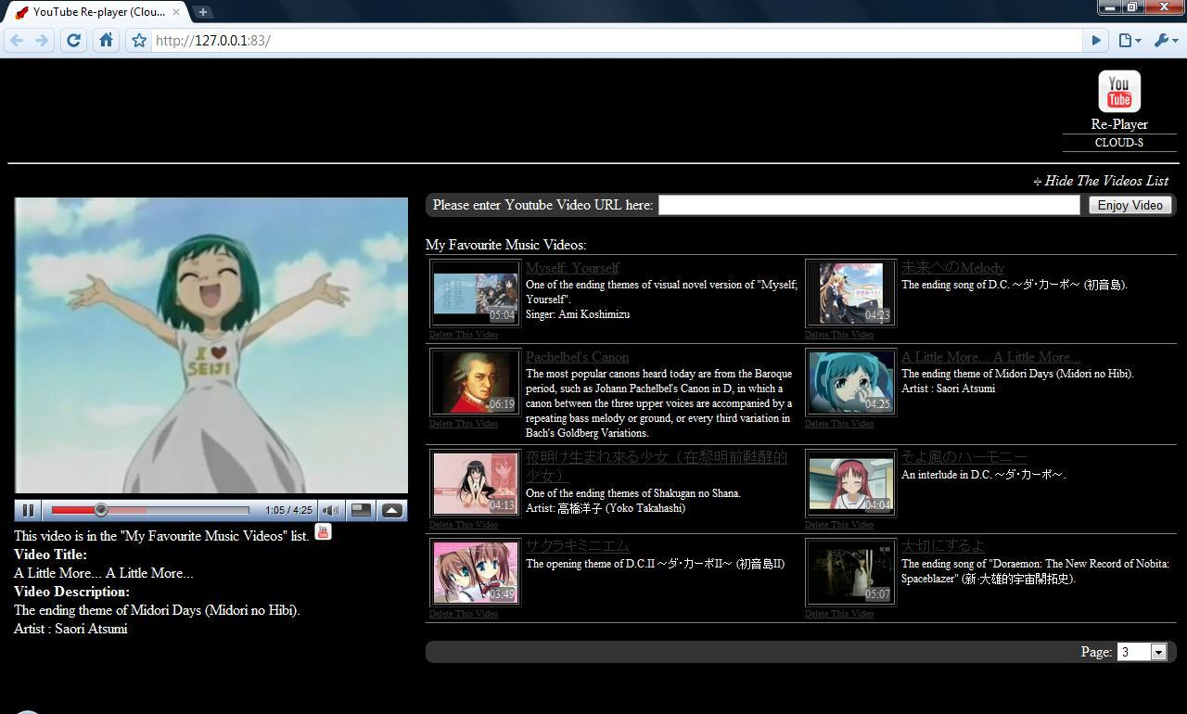Select the YouTube Re-player tab
Screen dimensions: 1187x714
tap(93, 12)
